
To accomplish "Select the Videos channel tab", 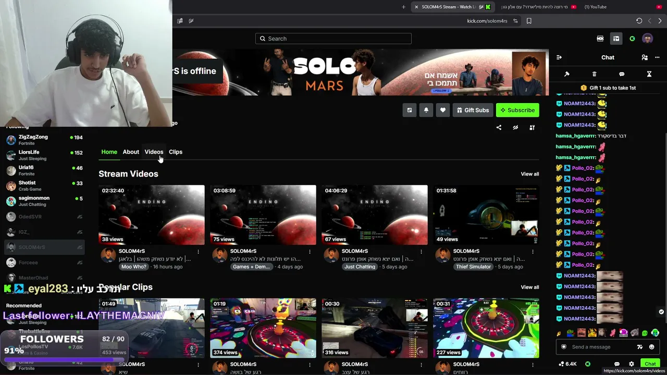I will tap(154, 152).
